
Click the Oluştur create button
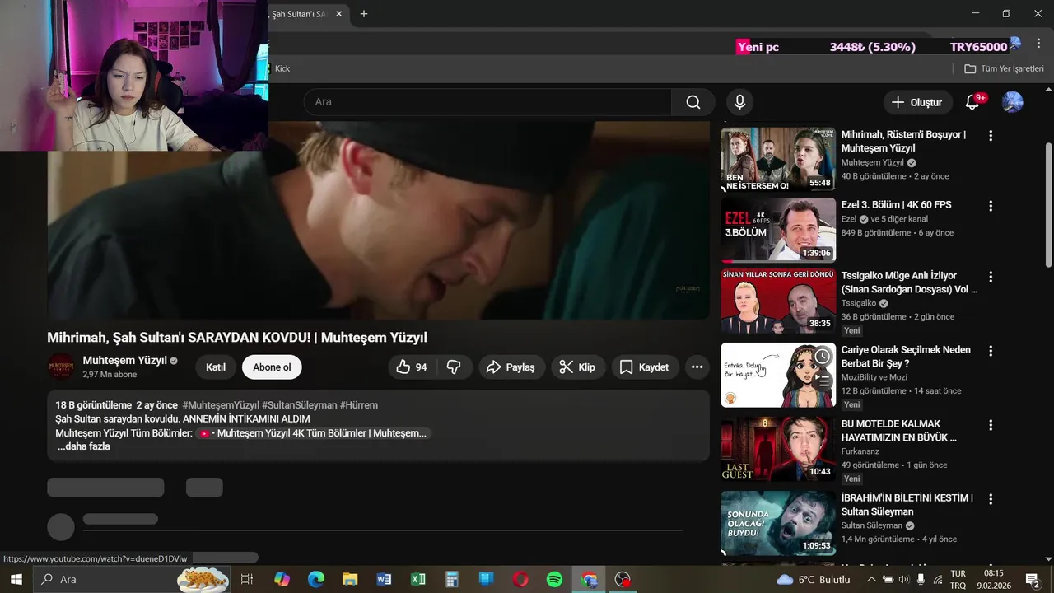pos(916,102)
